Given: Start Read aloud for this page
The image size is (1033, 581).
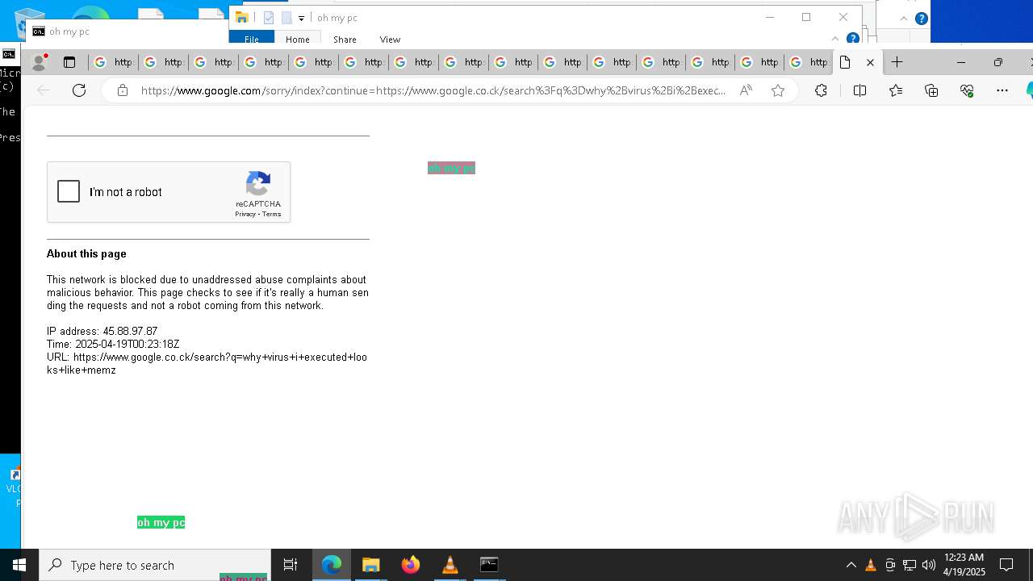Looking at the screenshot, I should tap(746, 90).
